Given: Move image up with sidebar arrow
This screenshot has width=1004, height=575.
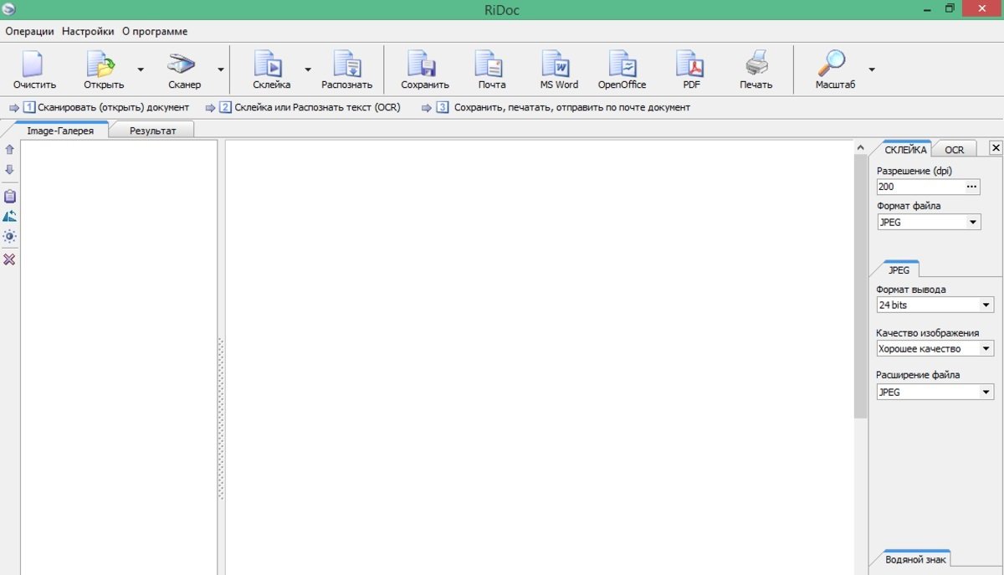Looking at the screenshot, I should (9, 149).
